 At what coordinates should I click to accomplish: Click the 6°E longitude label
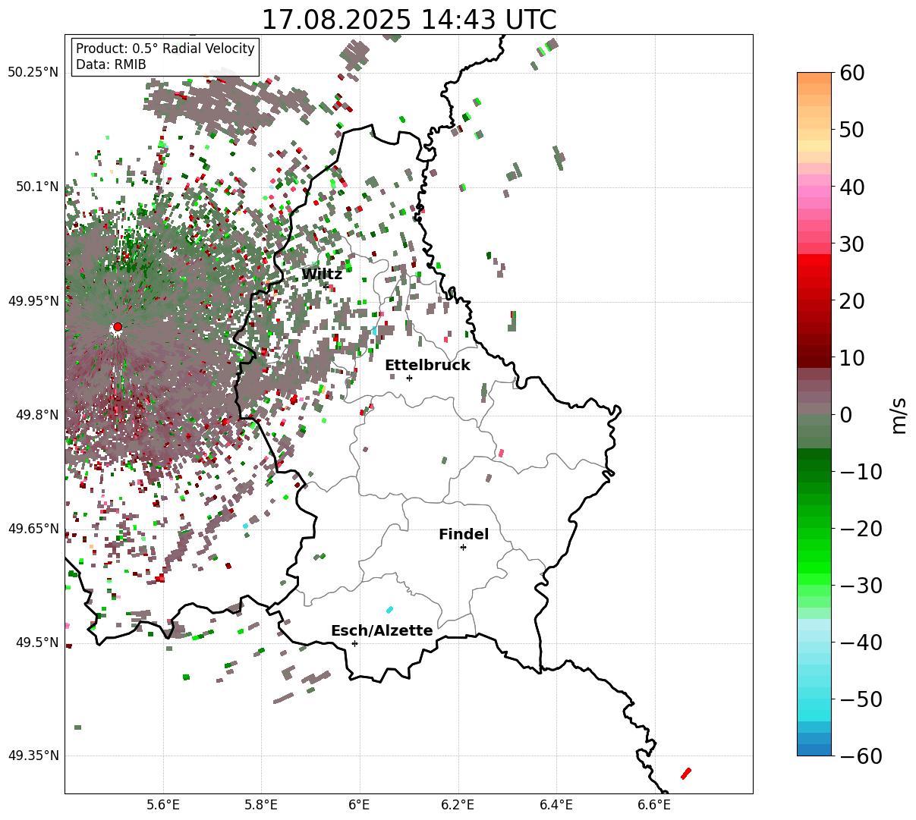click(360, 805)
